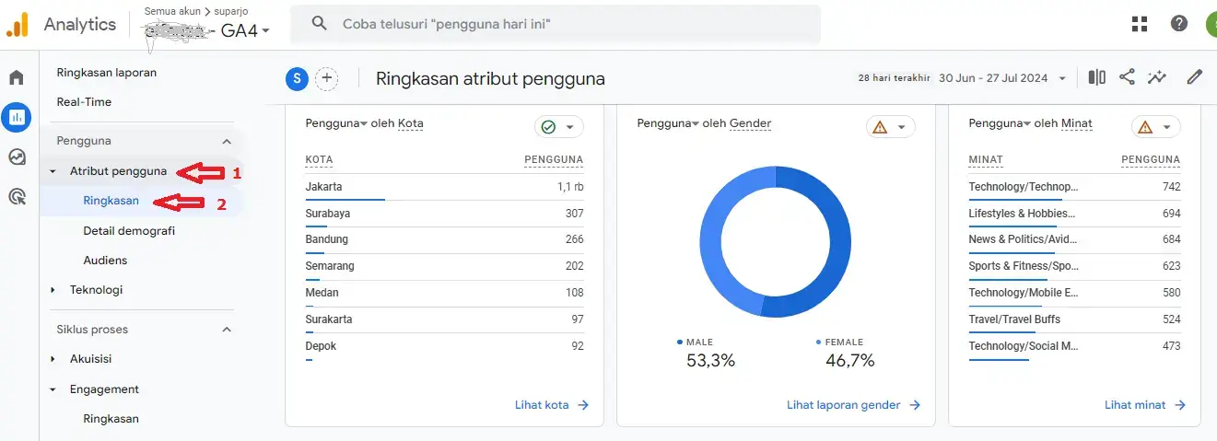This screenshot has width=1217, height=441.
Task: Open Pengguna metric dropdown on Minat card
Action: pyautogui.click(x=1000, y=122)
